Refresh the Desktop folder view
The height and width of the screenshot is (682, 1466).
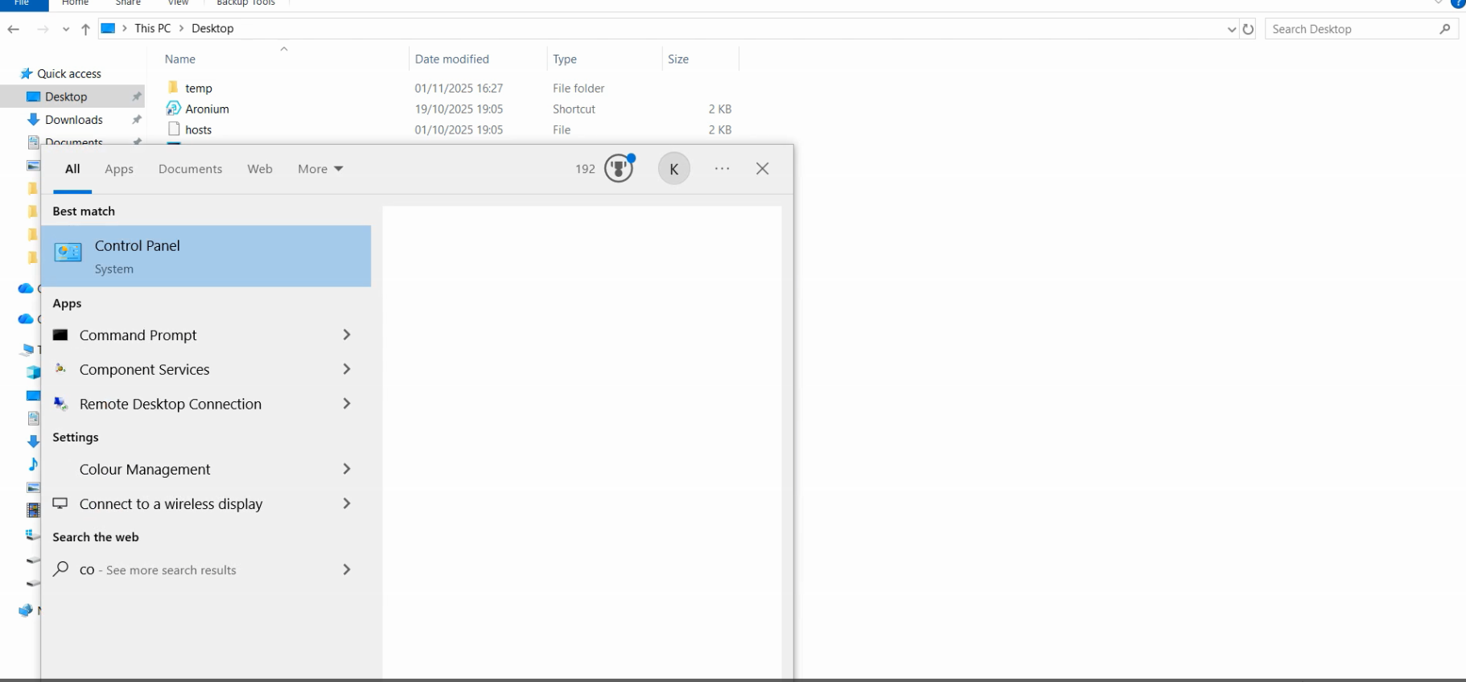(x=1248, y=29)
